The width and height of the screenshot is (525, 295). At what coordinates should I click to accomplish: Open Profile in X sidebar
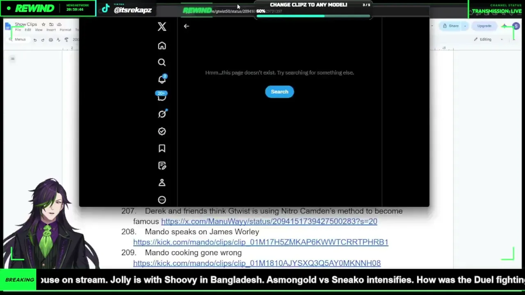point(162,183)
